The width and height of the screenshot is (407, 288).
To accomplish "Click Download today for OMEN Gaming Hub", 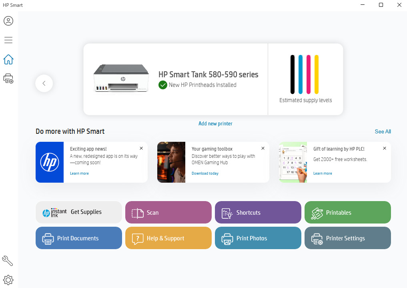I will (x=205, y=173).
